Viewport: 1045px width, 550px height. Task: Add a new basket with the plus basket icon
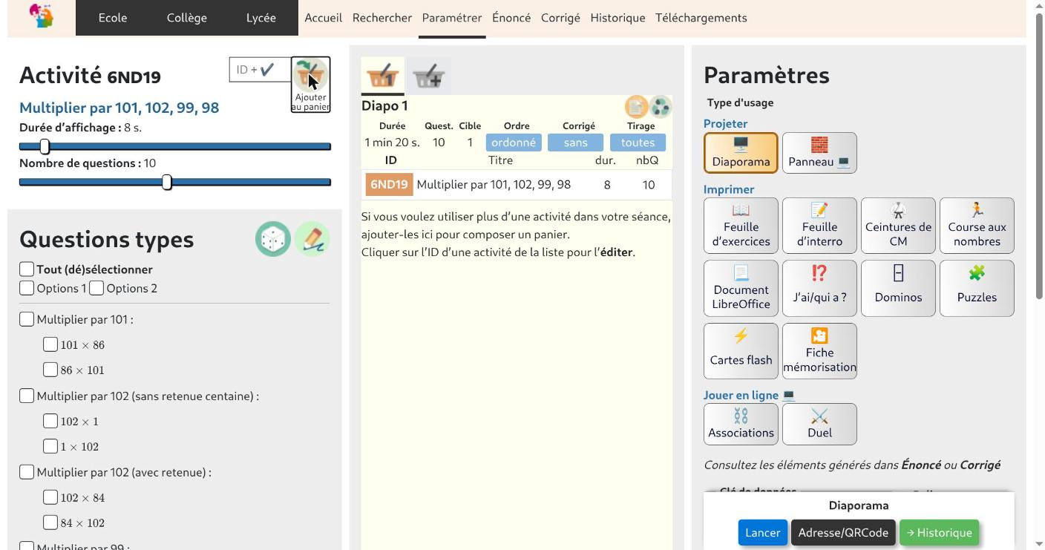[429, 75]
